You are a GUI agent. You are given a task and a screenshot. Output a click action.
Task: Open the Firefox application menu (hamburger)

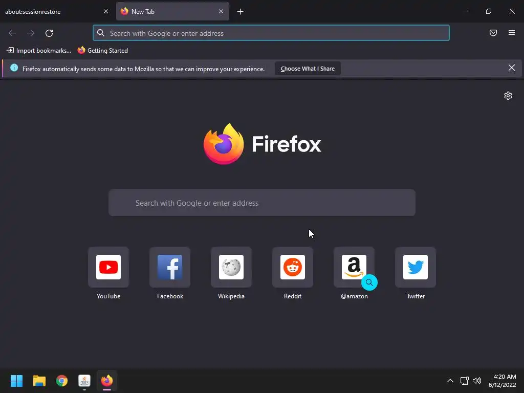point(512,33)
